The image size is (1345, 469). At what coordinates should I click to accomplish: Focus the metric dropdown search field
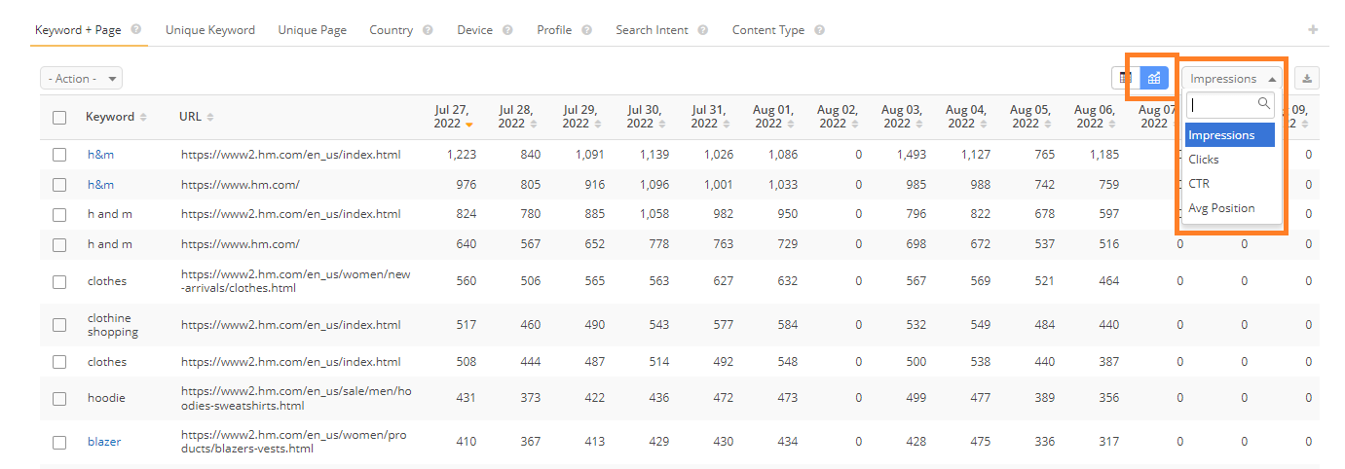[1223, 104]
